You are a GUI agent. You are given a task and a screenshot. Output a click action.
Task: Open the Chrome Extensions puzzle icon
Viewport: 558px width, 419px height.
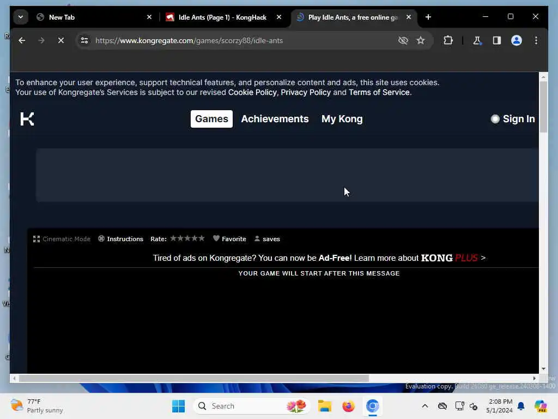point(448,40)
